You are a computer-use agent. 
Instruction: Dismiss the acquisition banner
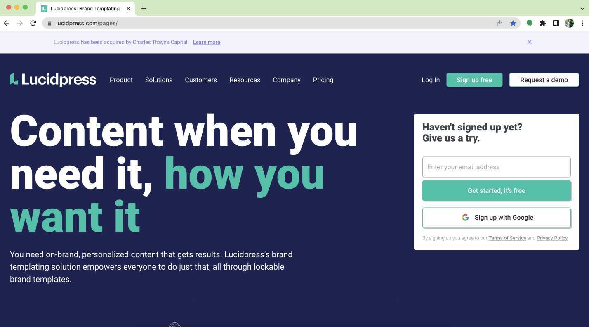coord(530,42)
